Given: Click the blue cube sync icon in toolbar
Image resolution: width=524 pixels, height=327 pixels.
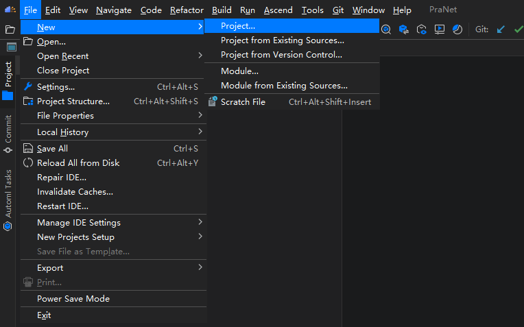Looking at the screenshot, I should pos(404,29).
